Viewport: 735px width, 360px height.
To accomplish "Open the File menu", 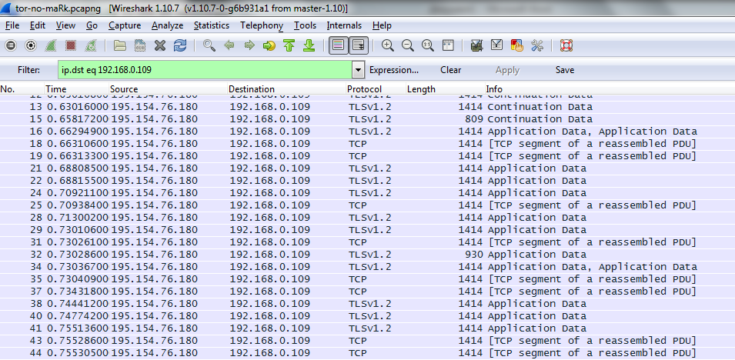I will [x=12, y=25].
